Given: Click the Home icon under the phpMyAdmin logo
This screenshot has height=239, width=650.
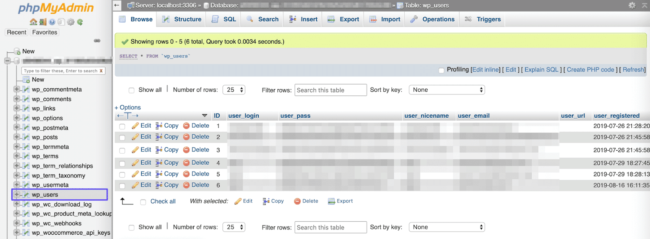Looking at the screenshot, I should point(33,22).
